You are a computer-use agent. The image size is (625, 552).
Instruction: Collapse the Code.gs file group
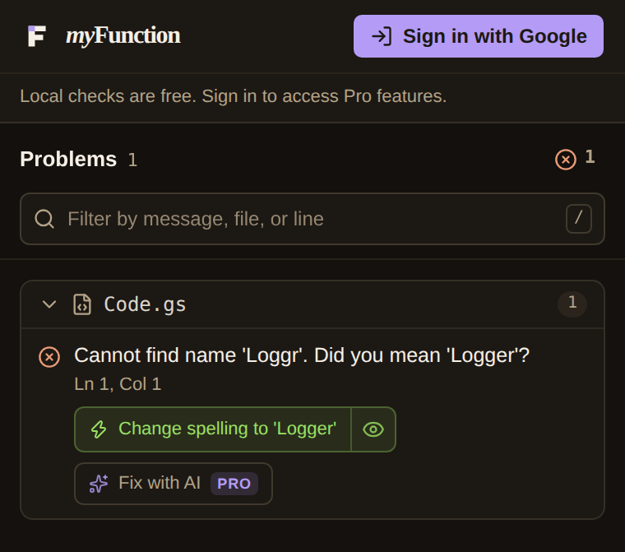pos(49,304)
